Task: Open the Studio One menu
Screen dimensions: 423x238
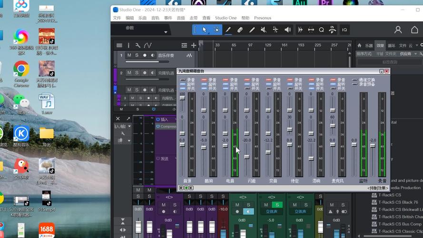Action: coord(226,18)
